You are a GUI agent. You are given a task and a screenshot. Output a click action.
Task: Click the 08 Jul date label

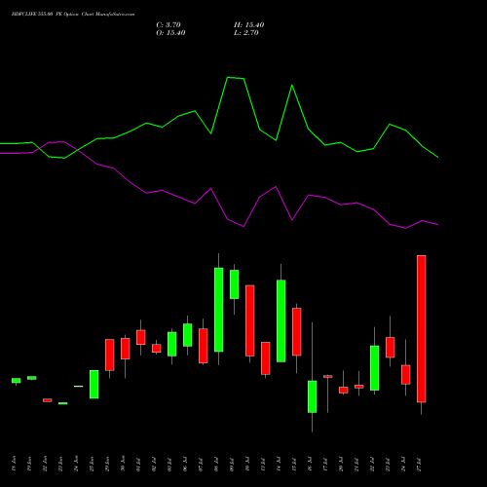pyautogui.click(x=216, y=464)
